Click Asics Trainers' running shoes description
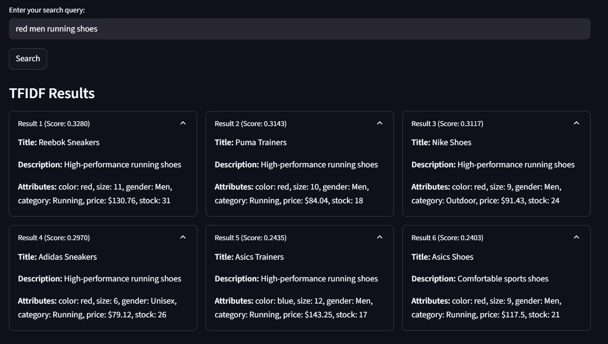 point(319,279)
